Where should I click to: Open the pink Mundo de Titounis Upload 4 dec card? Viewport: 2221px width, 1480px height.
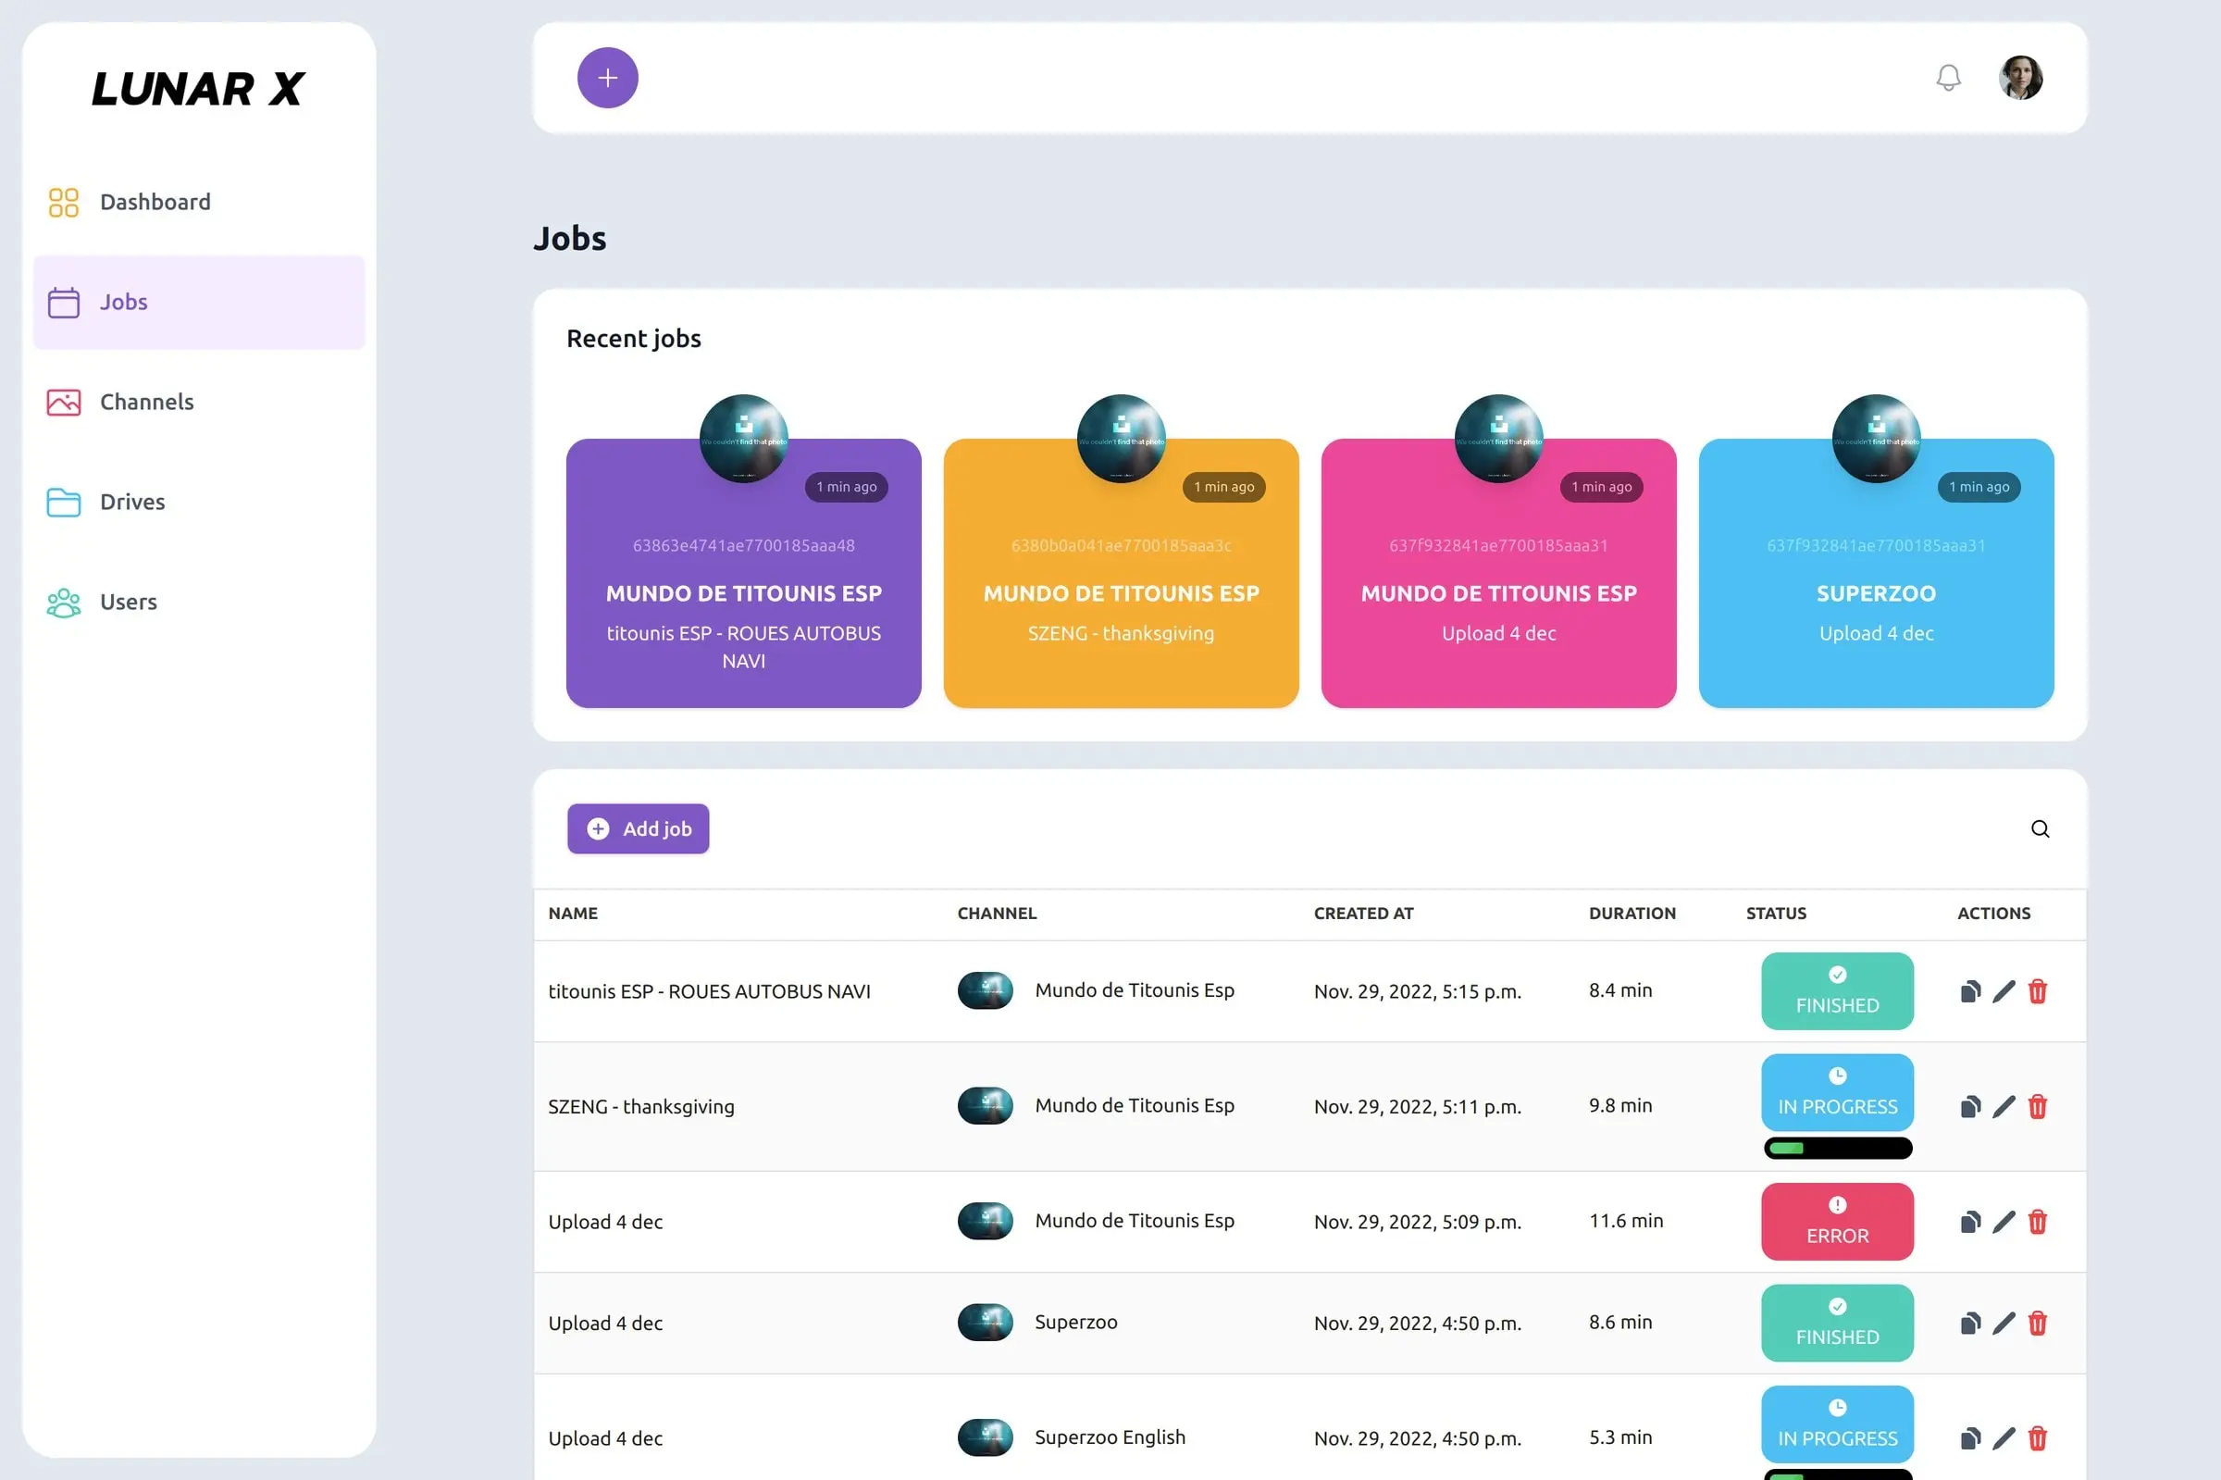[1498, 573]
